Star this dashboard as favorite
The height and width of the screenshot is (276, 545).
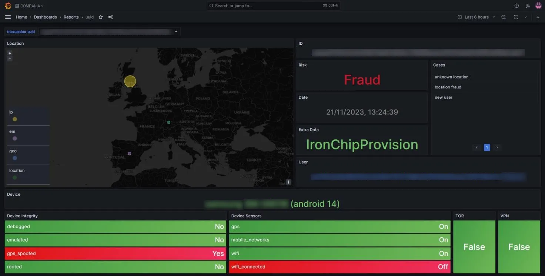[x=101, y=17]
